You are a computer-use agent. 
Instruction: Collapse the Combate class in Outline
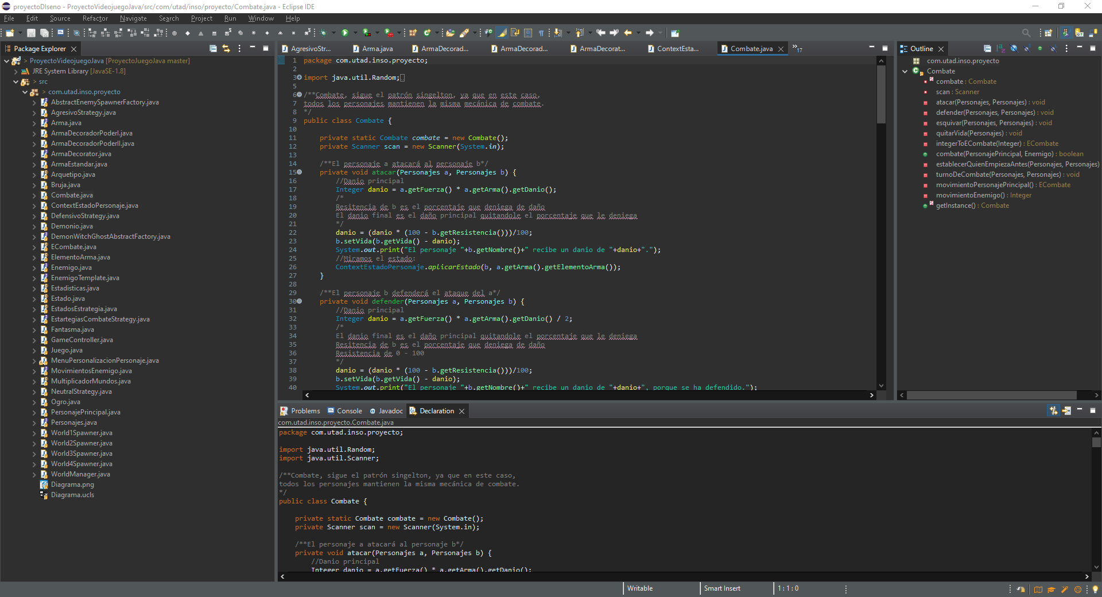(905, 71)
